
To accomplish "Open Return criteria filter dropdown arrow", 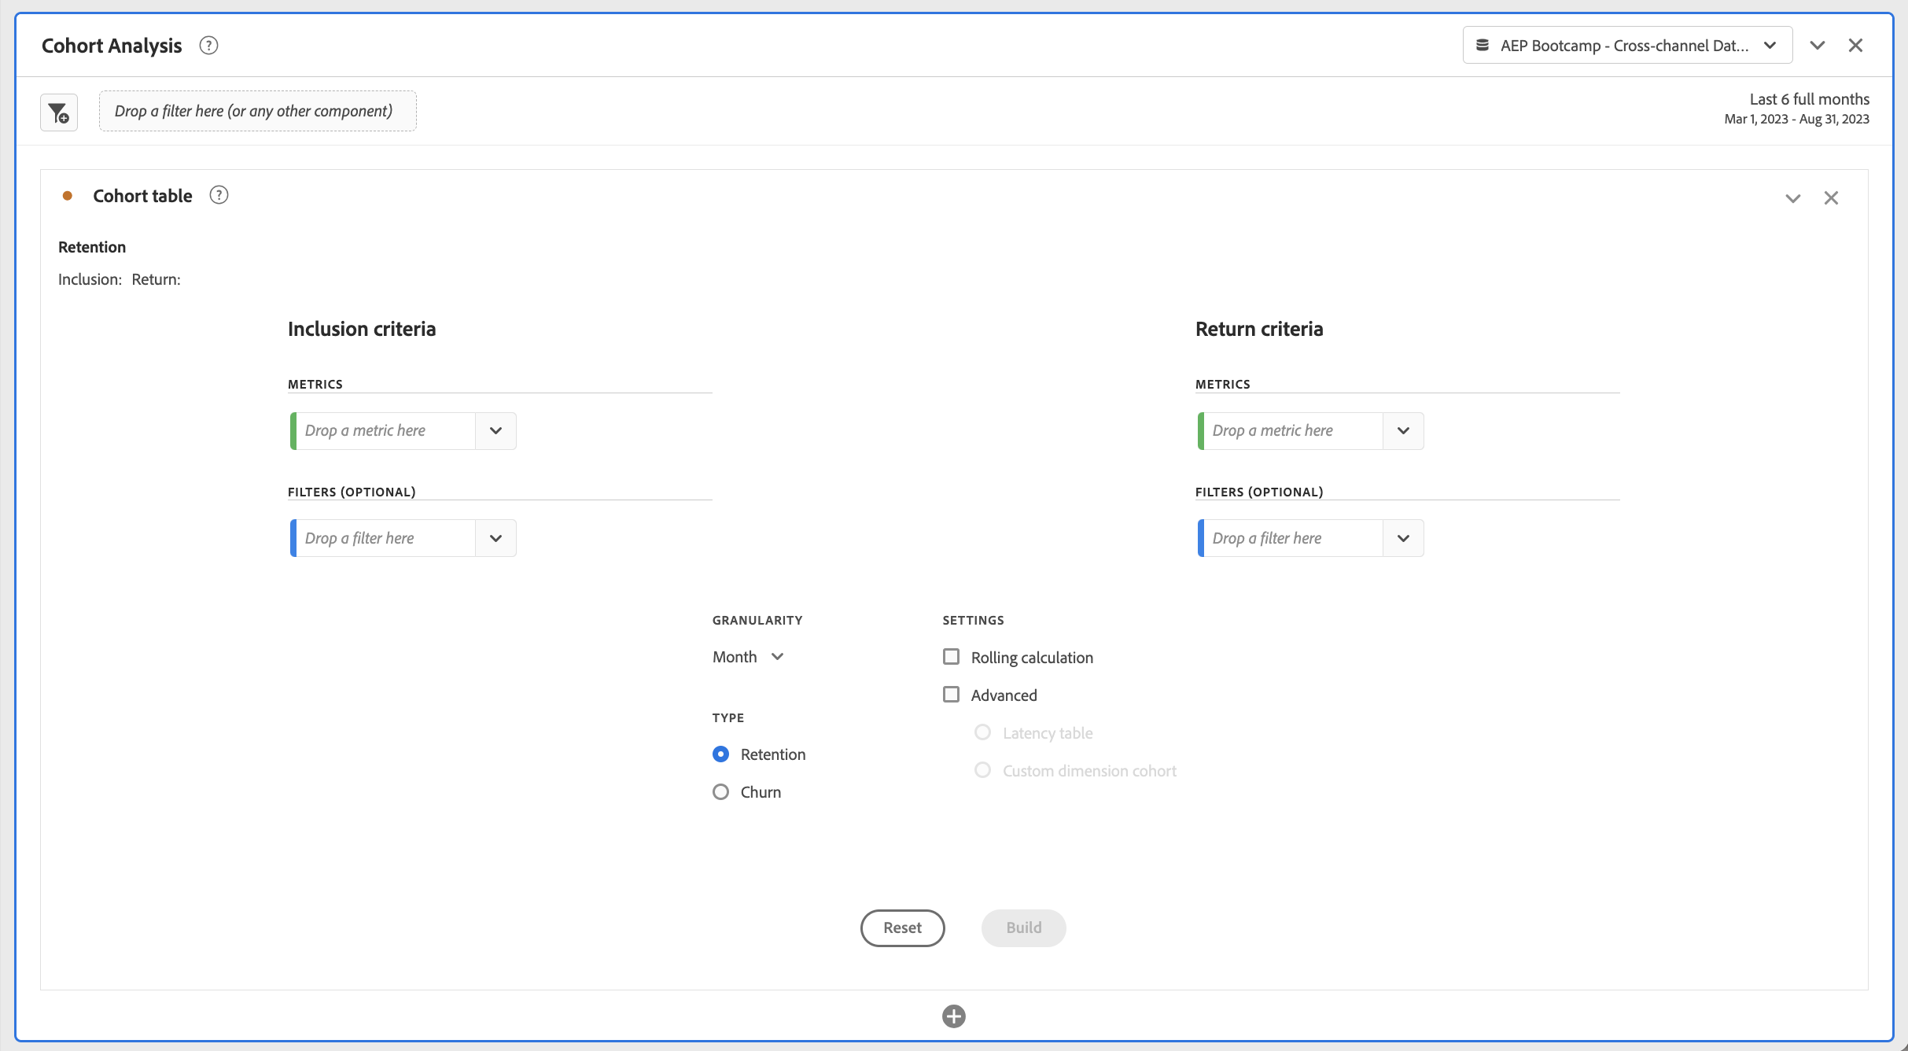I will click(x=1403, y=539).
